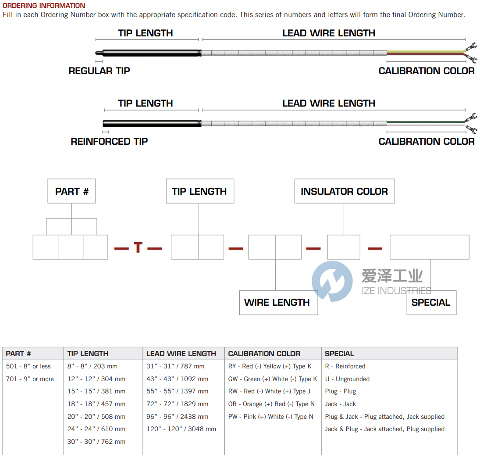Click the ORDERING INFORMATION red heading
This screenshot has width=480, height=457.
click(44, 6)
